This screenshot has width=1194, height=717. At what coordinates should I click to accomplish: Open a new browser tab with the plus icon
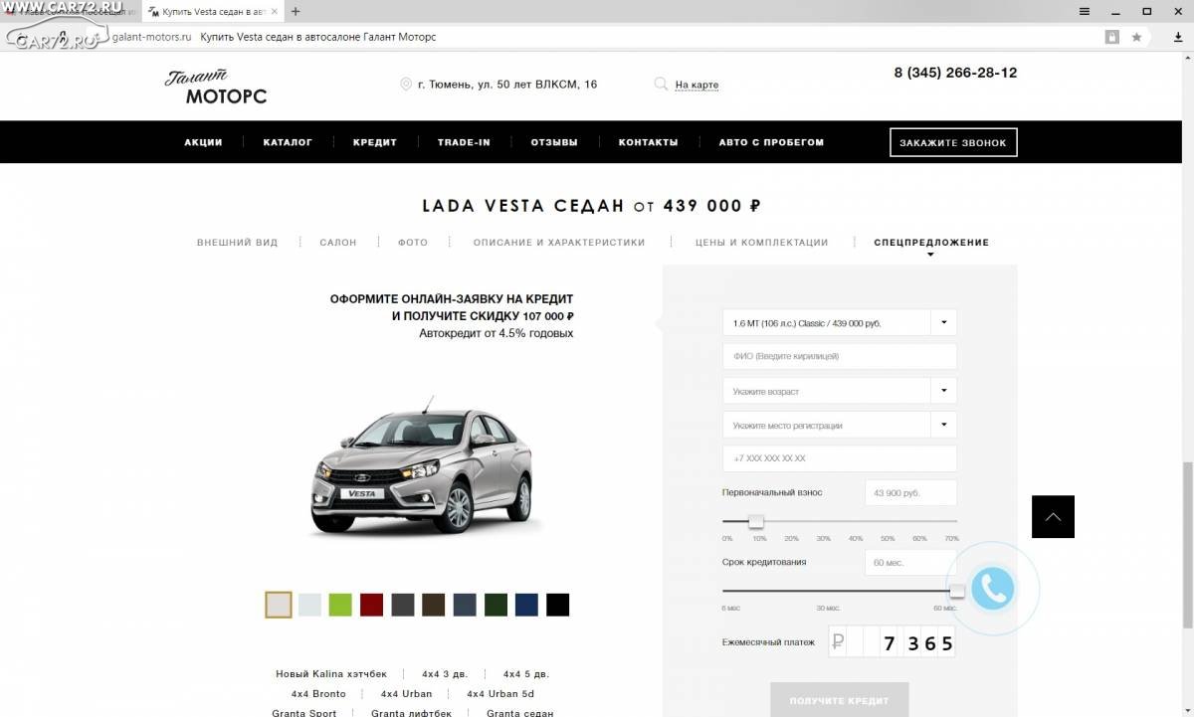(x=296, y=11)
